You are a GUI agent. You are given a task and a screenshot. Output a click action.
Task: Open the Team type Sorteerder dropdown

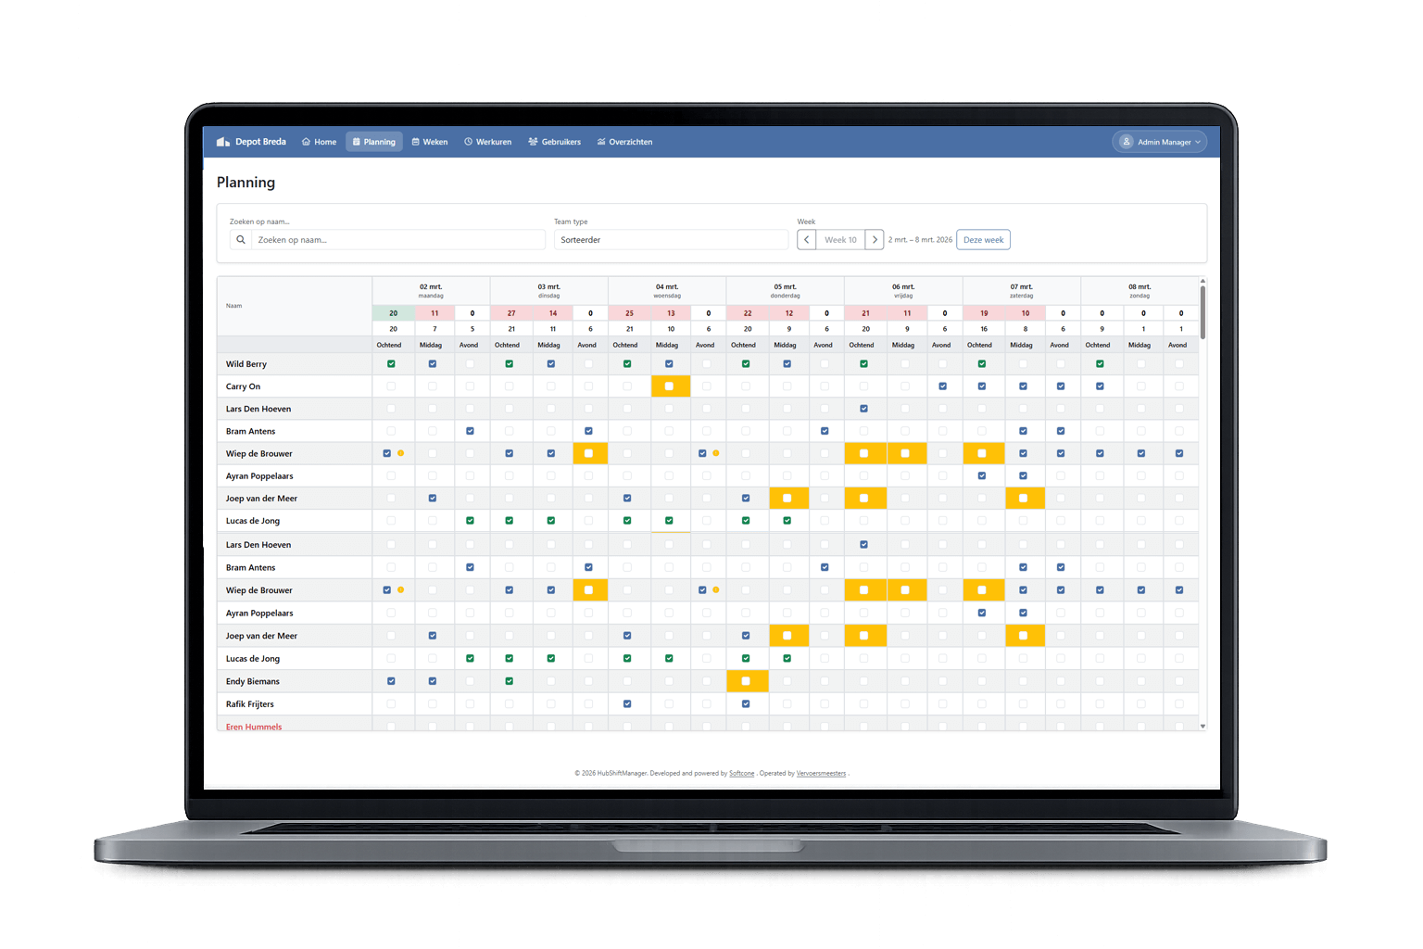pyautogui.click(x=671, y=240)
